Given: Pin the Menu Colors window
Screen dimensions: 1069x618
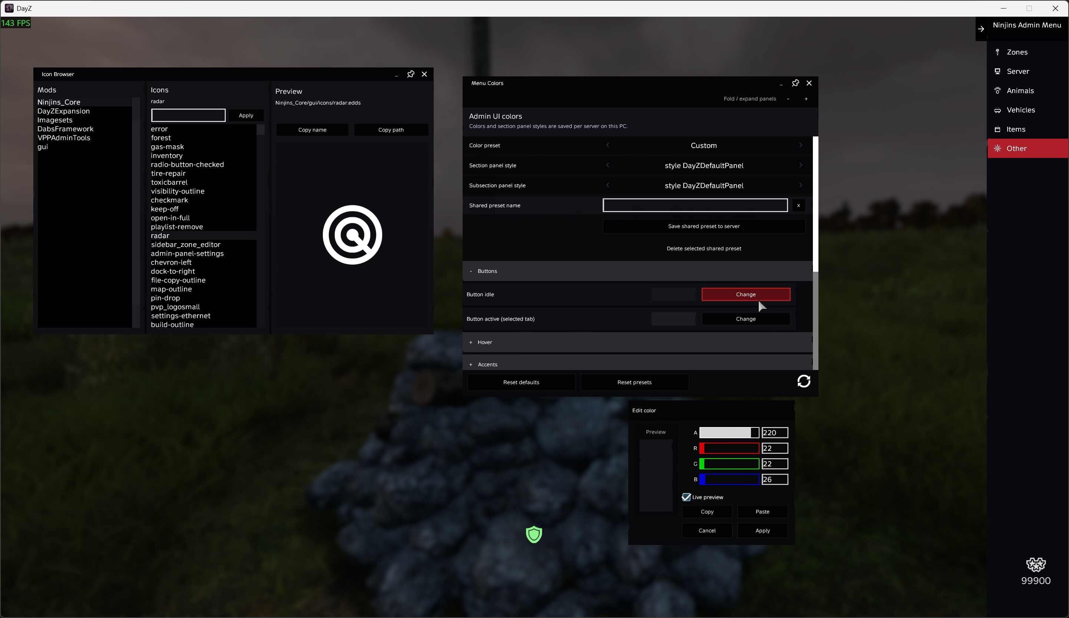Looking at the screenshot, I should [795, 83].
